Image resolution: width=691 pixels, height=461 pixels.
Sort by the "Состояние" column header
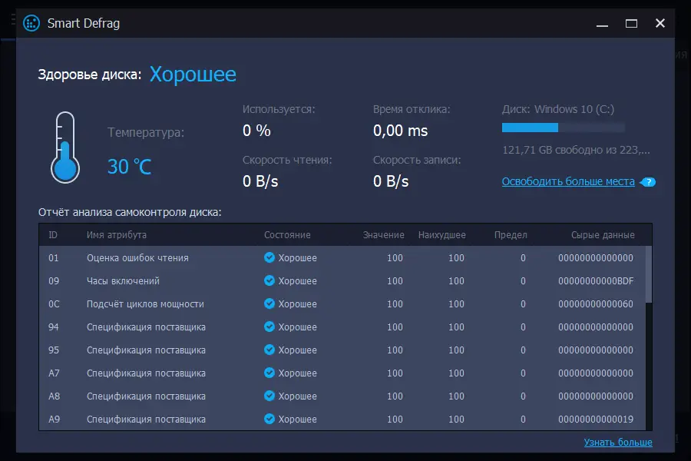[287, 235]
